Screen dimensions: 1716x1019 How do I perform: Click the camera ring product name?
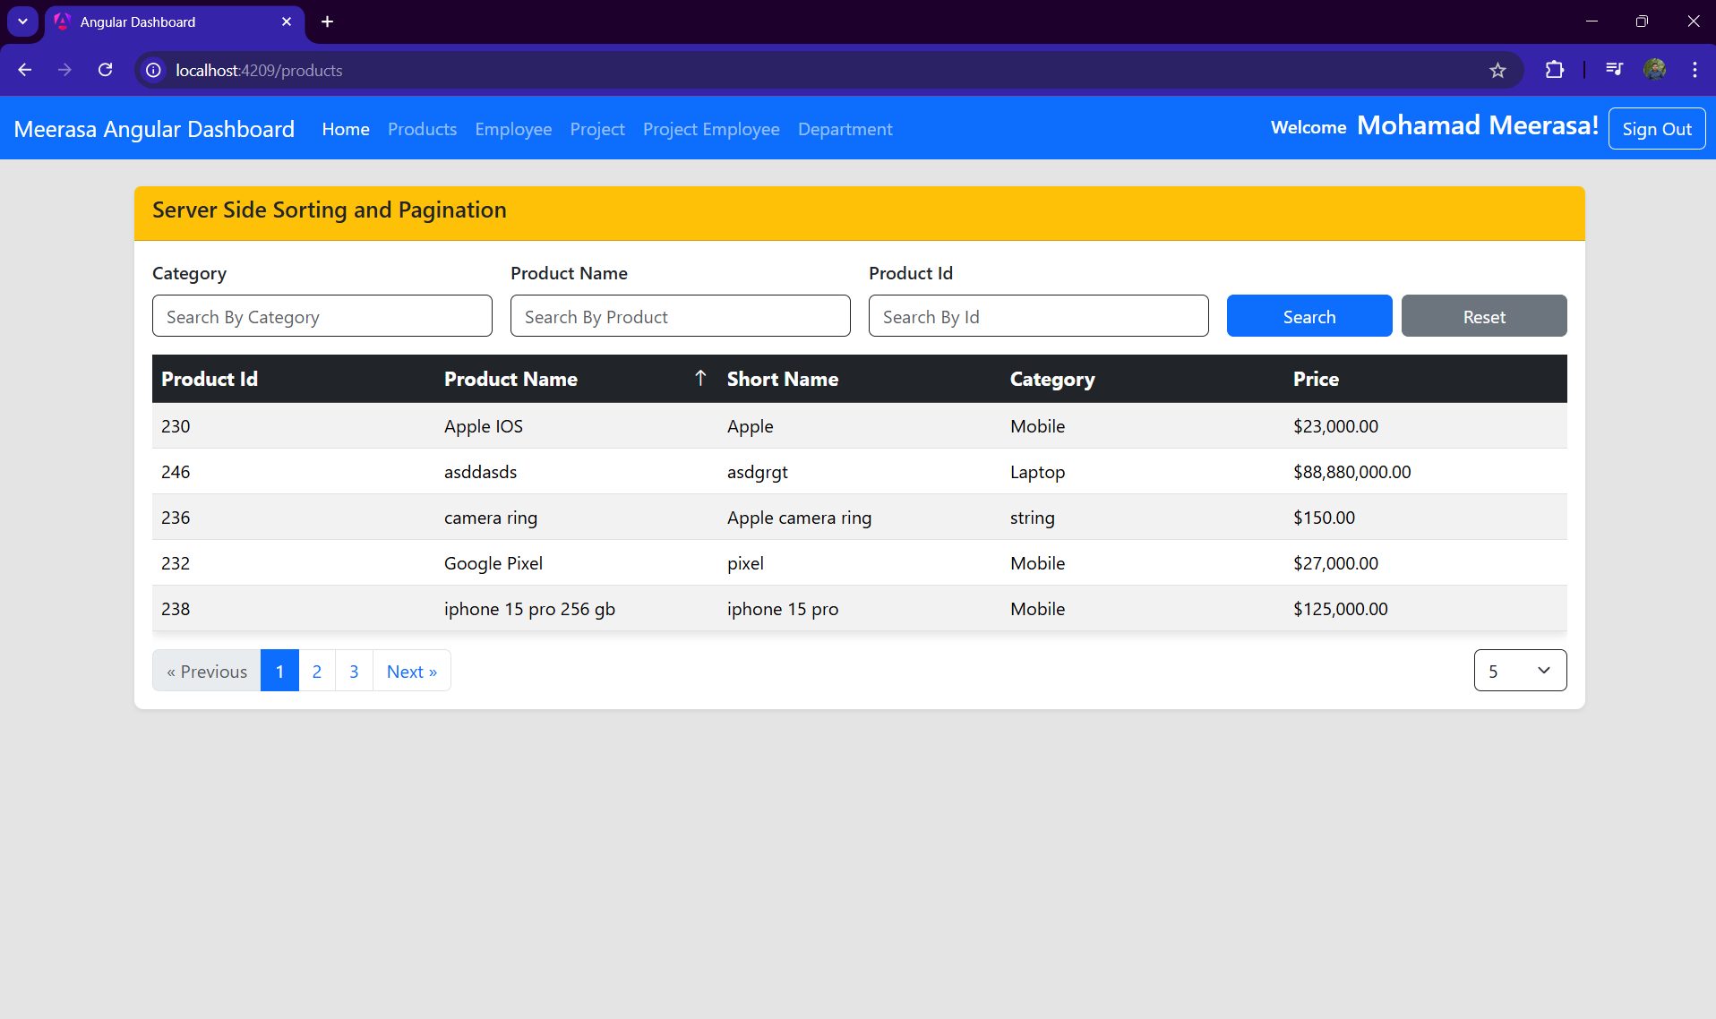pos(491,518)
